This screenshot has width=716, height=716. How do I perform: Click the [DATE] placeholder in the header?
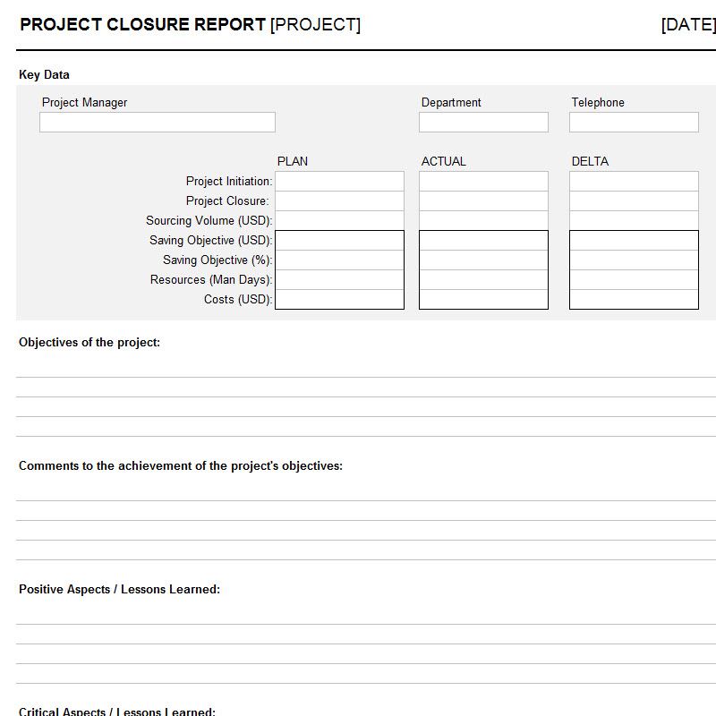(x=687, y=25)
